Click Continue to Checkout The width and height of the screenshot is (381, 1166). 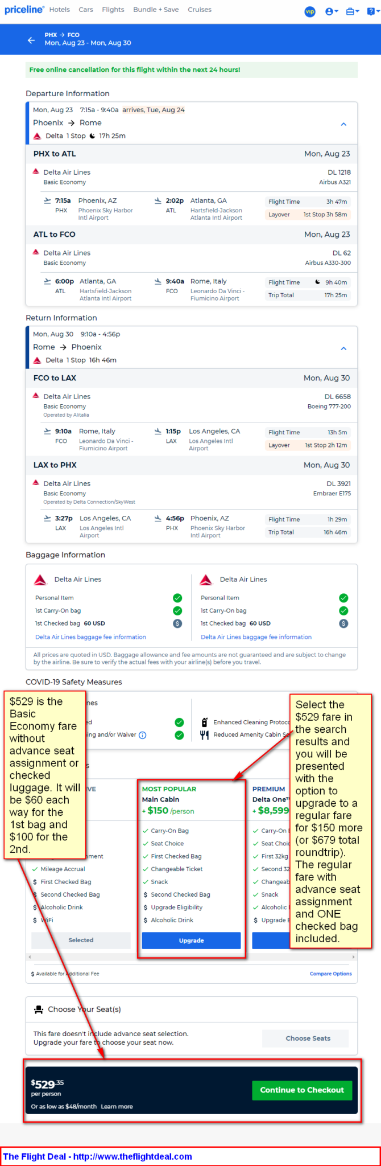[302, 1090]
